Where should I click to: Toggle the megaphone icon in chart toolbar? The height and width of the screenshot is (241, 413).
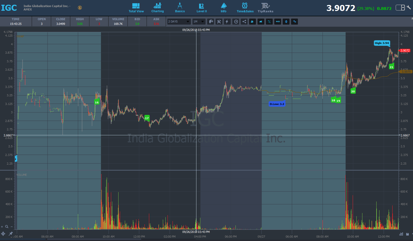coord(261,21)
